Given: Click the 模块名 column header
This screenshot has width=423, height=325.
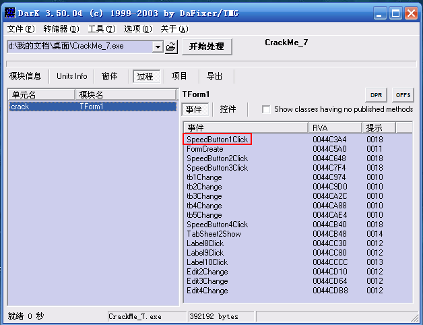Looking at the screenshot, I should [x=125, y=95].
